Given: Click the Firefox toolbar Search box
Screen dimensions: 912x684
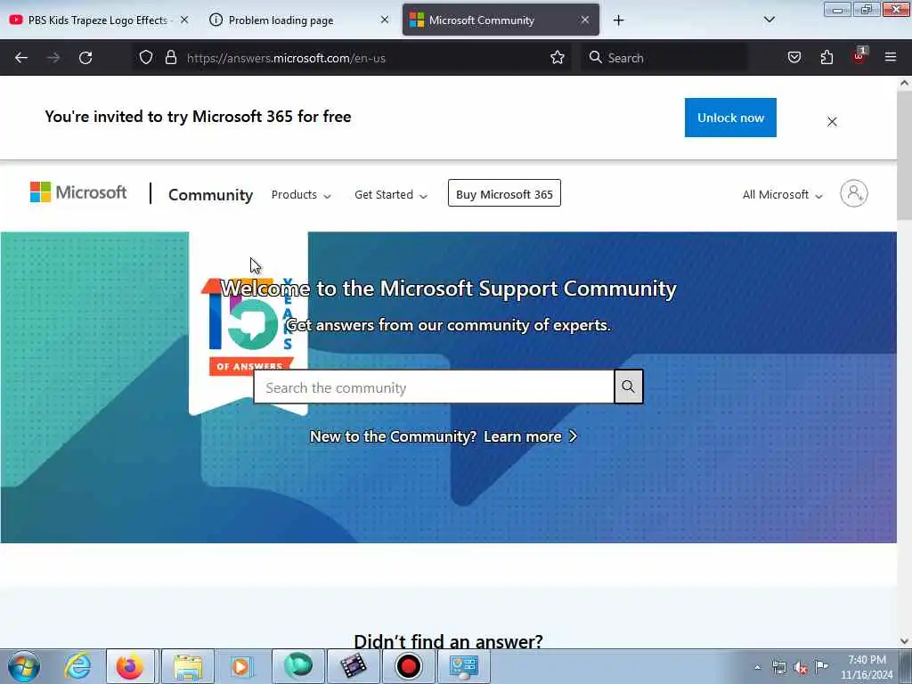Looking at the screenshot, I should (x=664, y=58).
